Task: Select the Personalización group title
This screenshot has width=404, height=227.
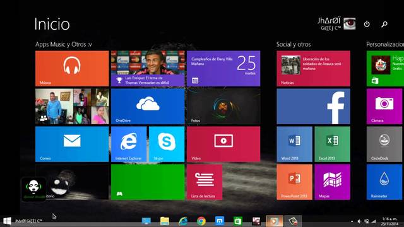Action: pyautogui.click(x=385, y=44)
